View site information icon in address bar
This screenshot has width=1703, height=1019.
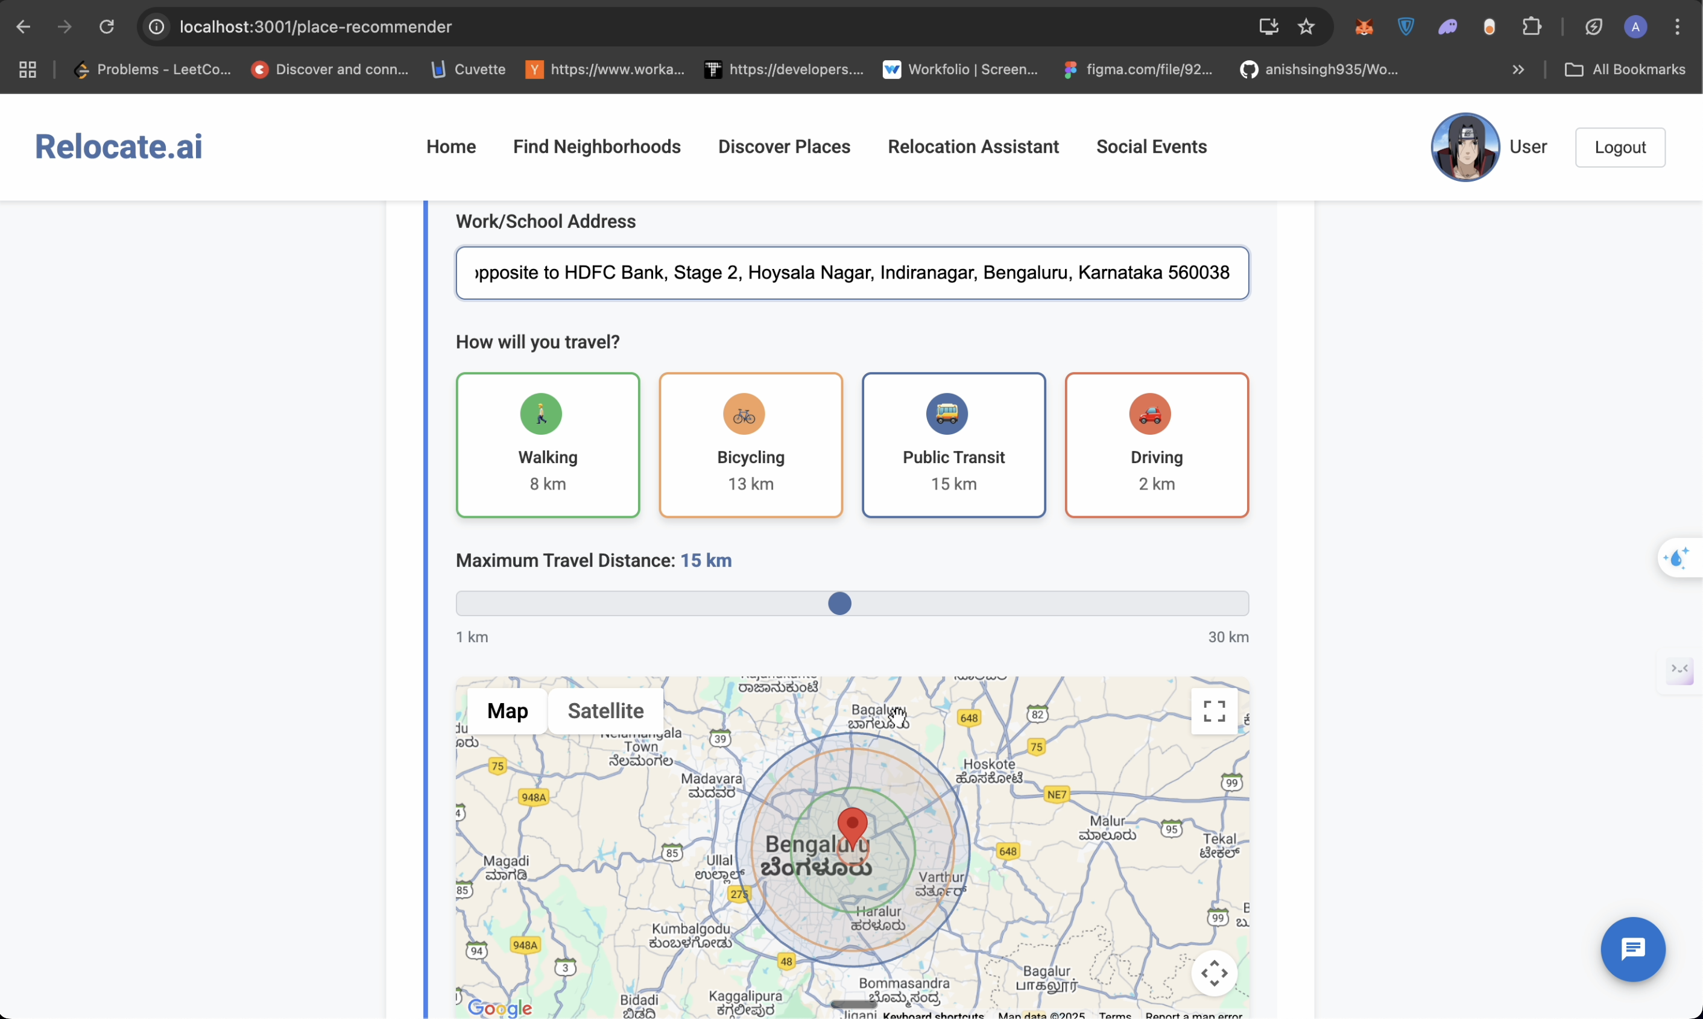[157, 27]
